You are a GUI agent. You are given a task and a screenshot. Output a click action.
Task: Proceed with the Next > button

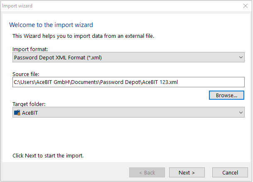click(x=187, y=172)
